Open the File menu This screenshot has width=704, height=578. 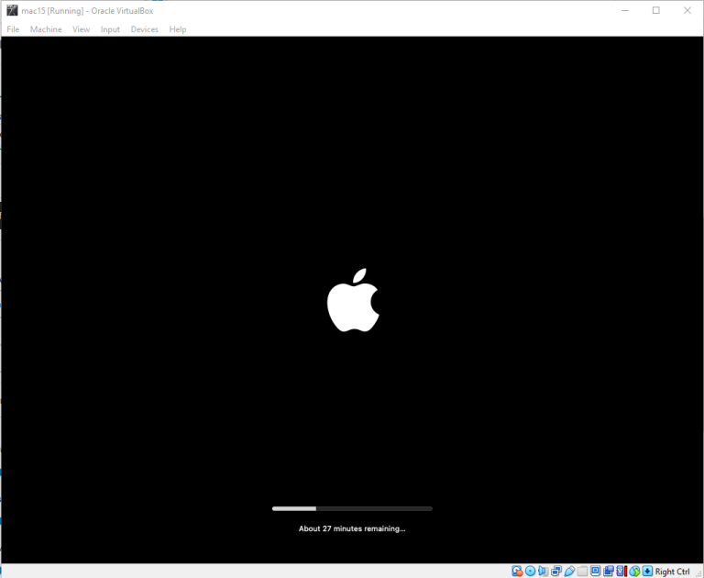pos(13,29)
